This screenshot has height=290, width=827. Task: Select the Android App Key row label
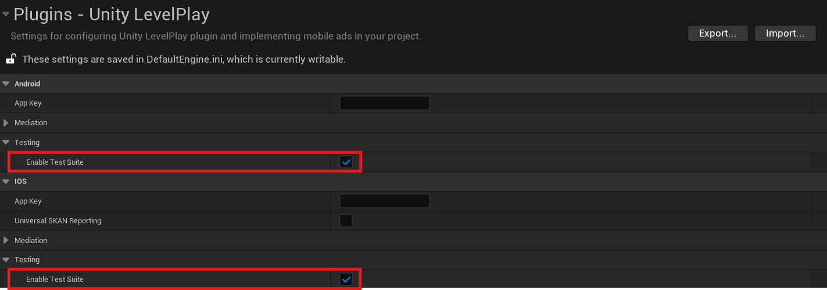click(x=28, y=103)
